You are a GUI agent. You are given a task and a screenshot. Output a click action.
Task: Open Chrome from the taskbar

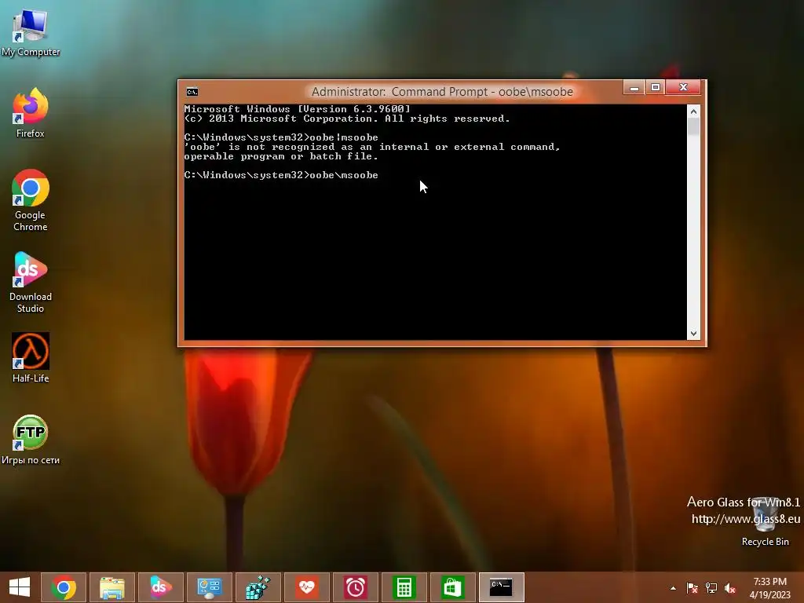[x=64, y=587]
